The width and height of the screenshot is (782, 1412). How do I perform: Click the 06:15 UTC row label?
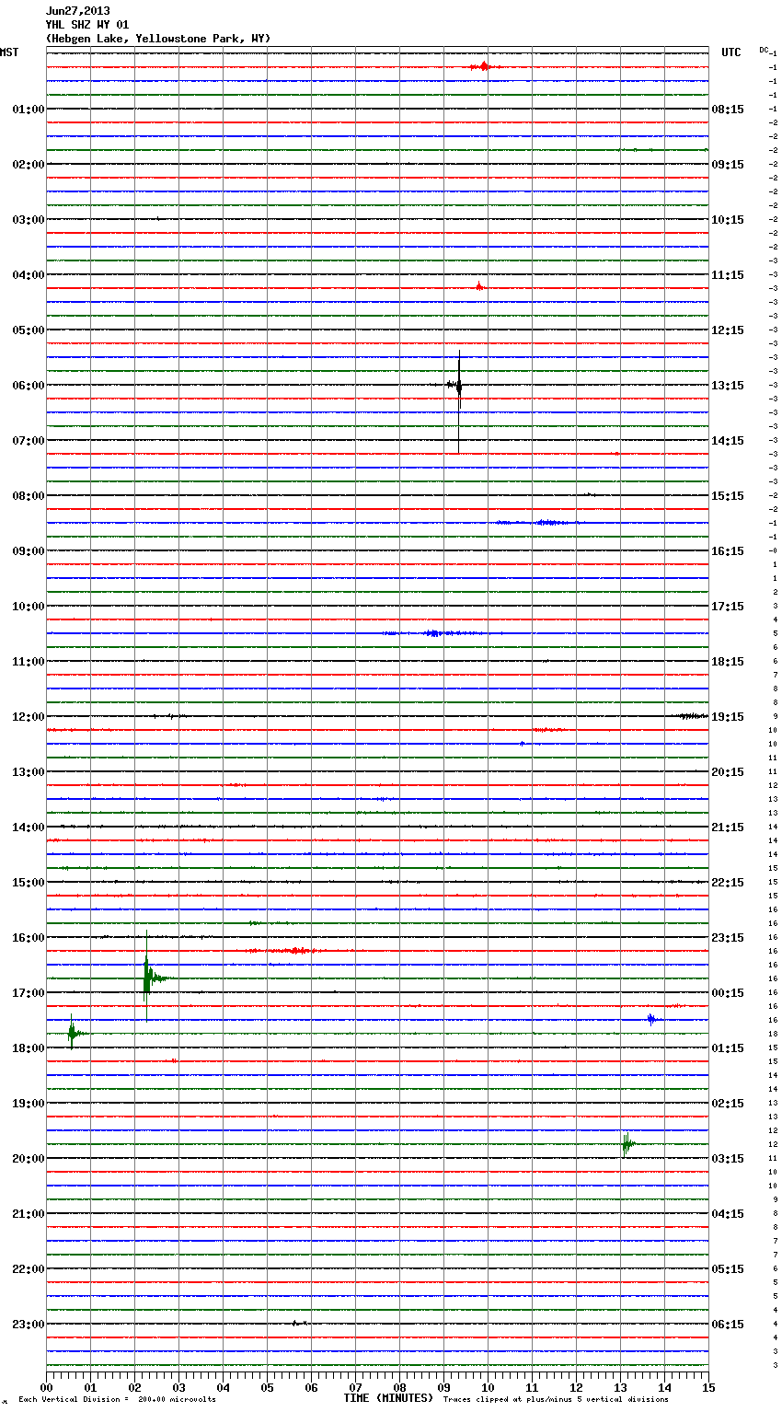click(x=728, y=1325)
